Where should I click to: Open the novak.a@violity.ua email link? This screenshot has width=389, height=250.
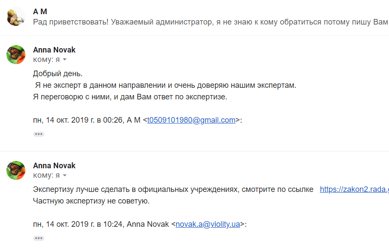coord(208,224)
